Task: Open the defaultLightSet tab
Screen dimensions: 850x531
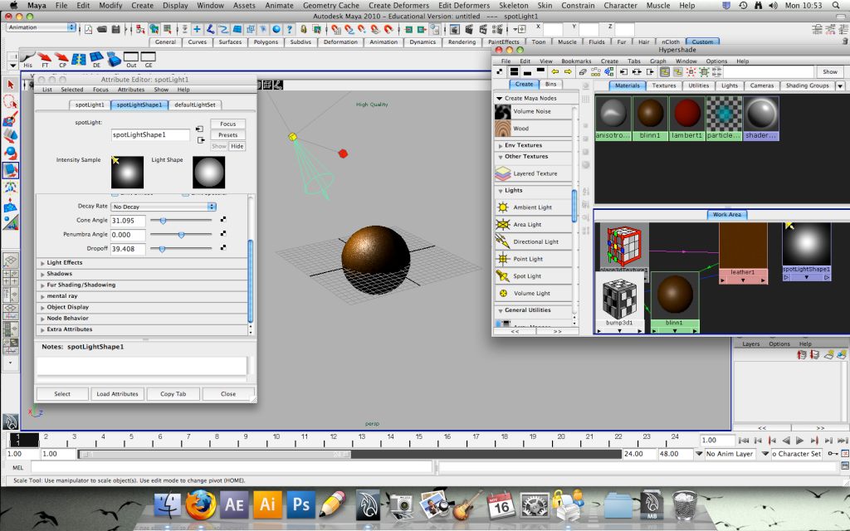Action: (195, 105)
